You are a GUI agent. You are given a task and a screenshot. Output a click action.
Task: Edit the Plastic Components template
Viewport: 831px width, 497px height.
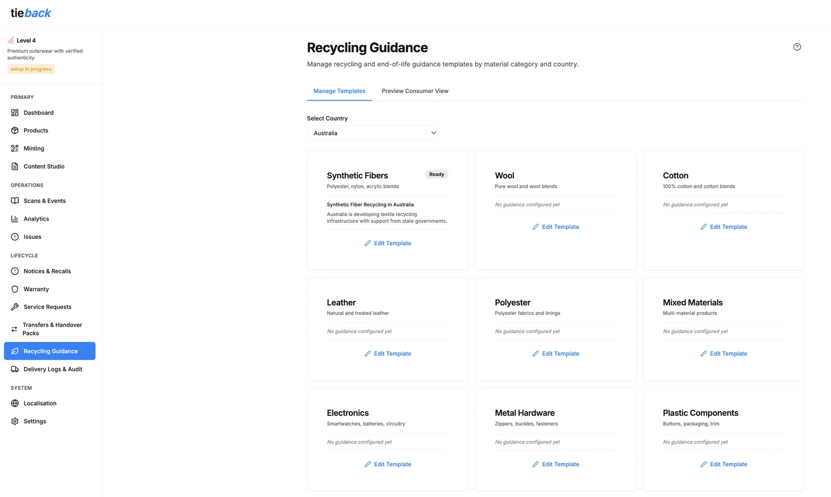[x=724, y=464]
